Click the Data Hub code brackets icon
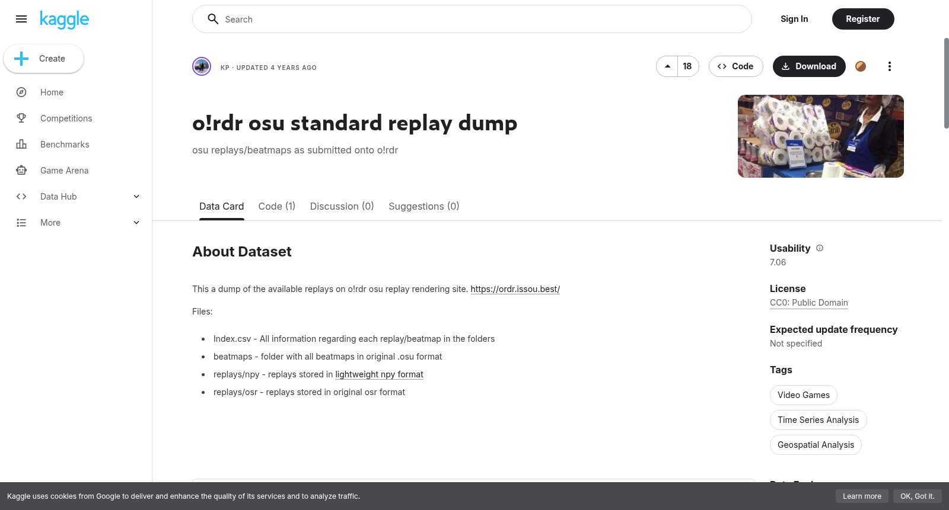The width and height of the screenshot is (949, 510). tap(21, 197)
